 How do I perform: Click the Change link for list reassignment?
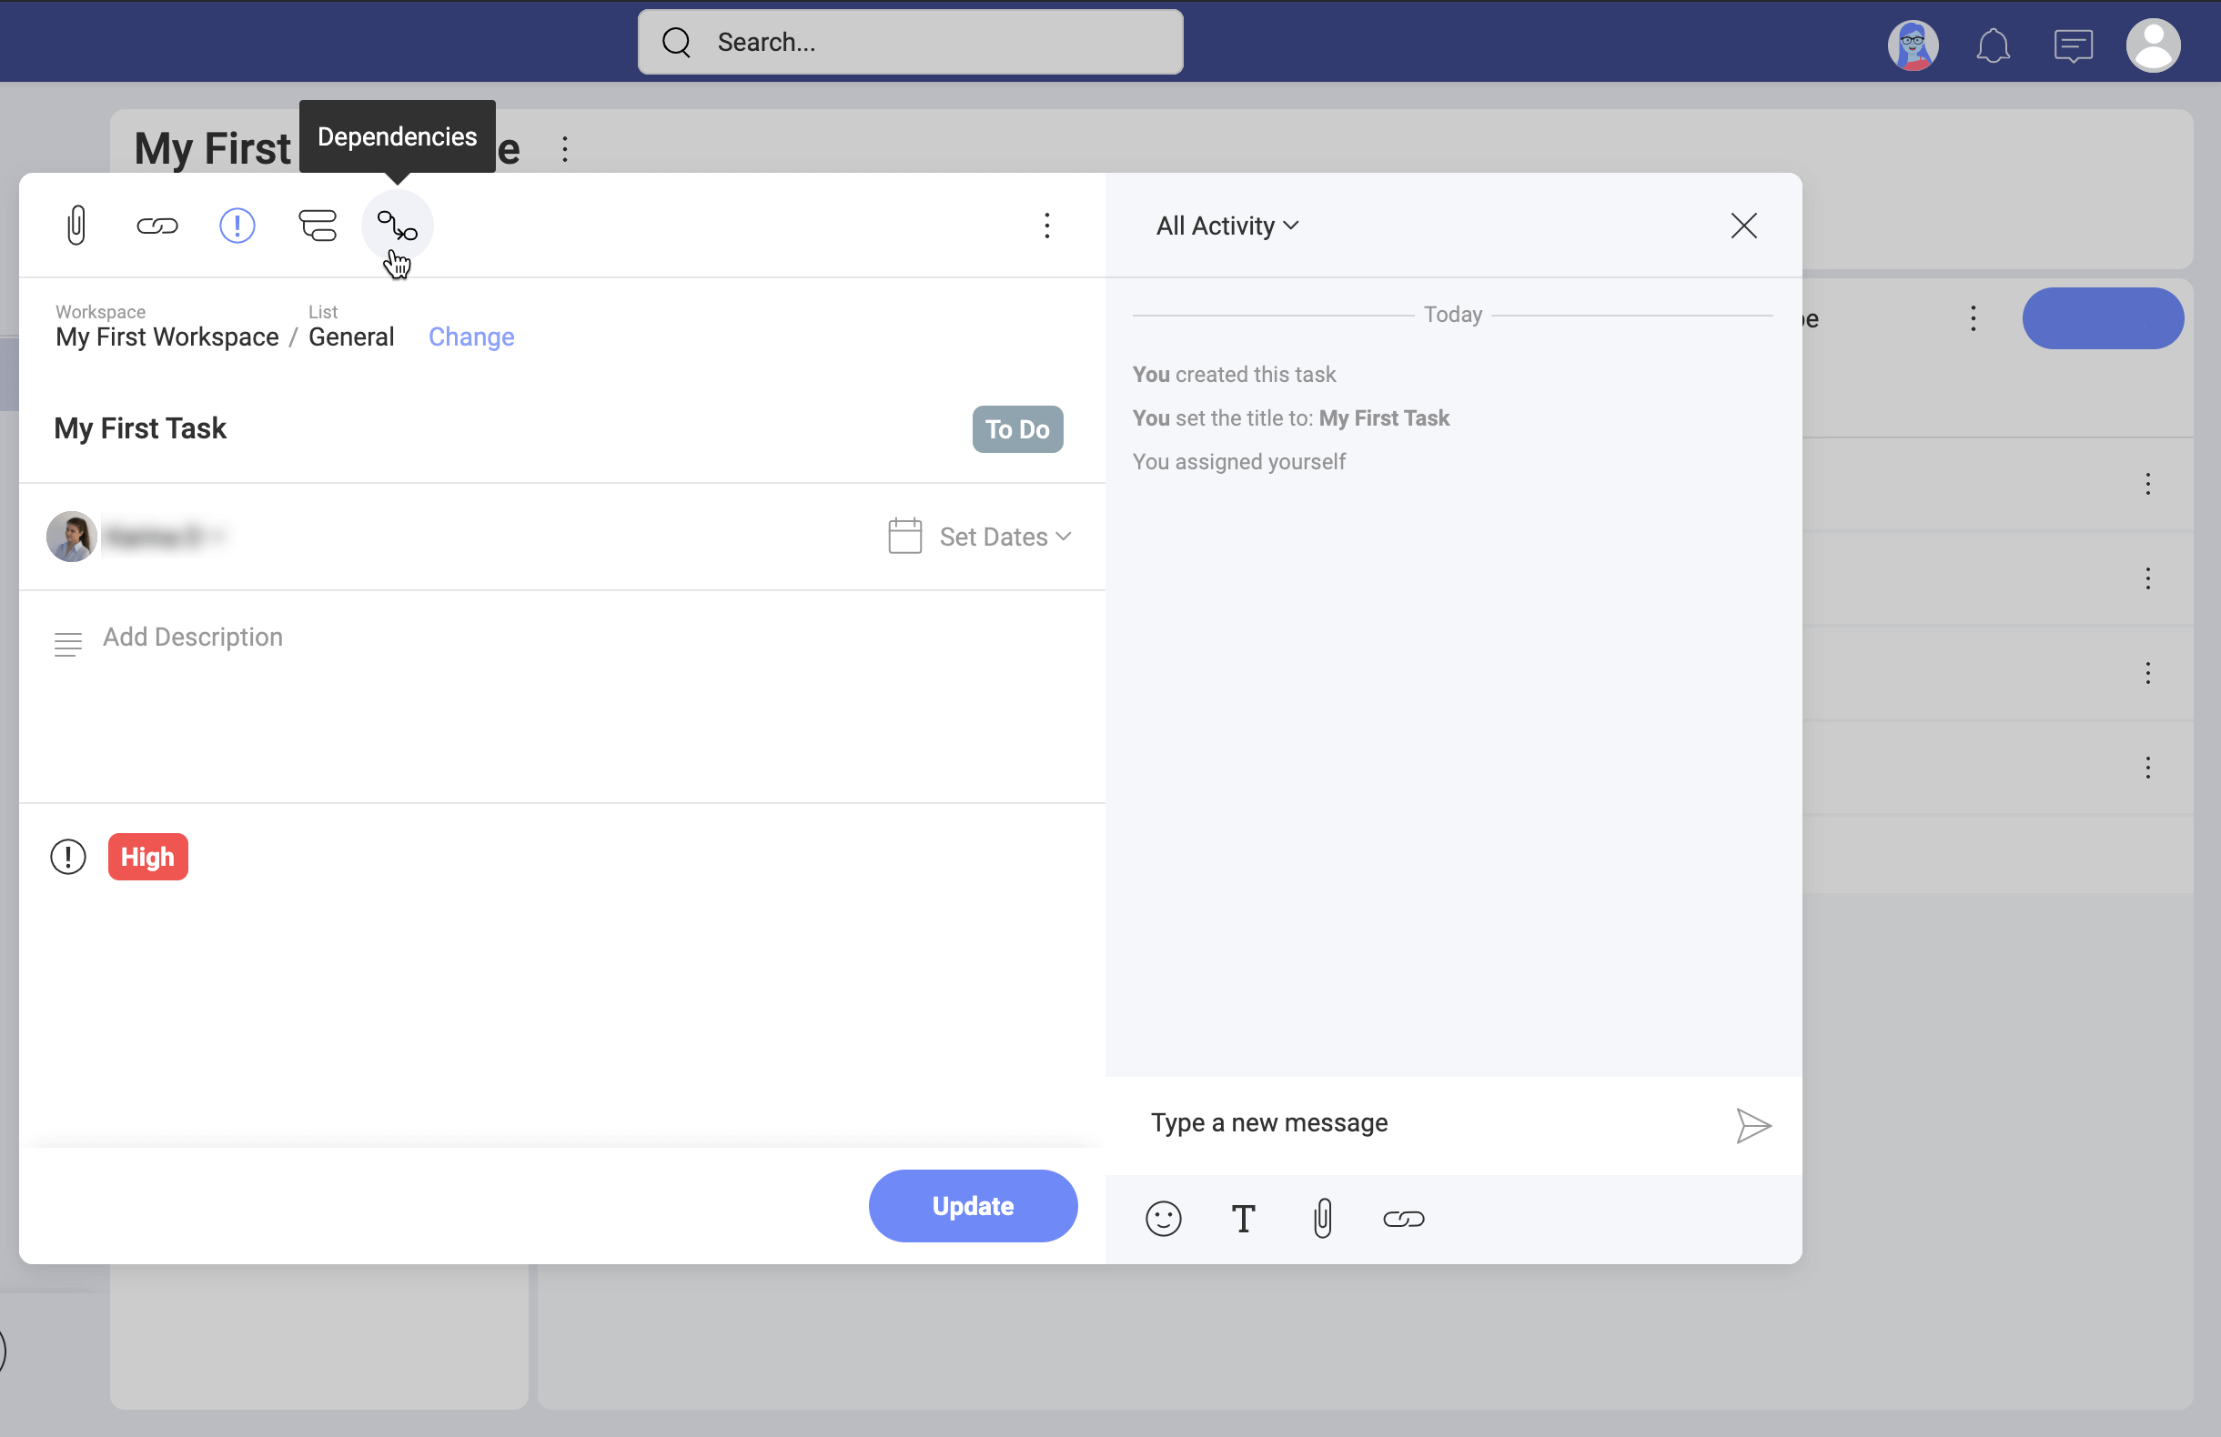click(x=471, y=337)
